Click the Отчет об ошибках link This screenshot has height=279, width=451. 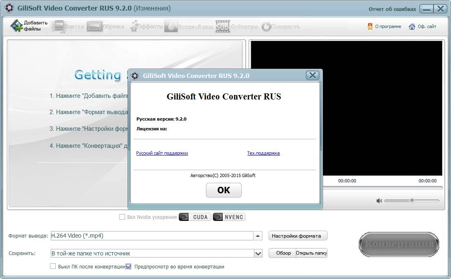click(x=392, y=9)
